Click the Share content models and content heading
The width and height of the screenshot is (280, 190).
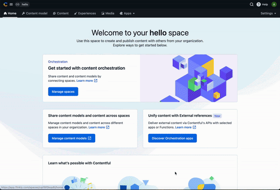coord(89,116)
